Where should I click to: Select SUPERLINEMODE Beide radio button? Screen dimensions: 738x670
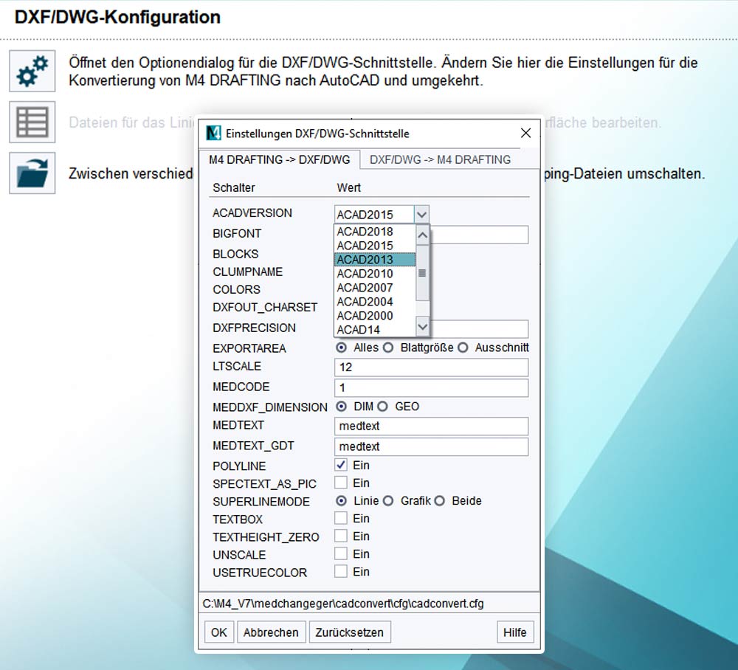439,500
